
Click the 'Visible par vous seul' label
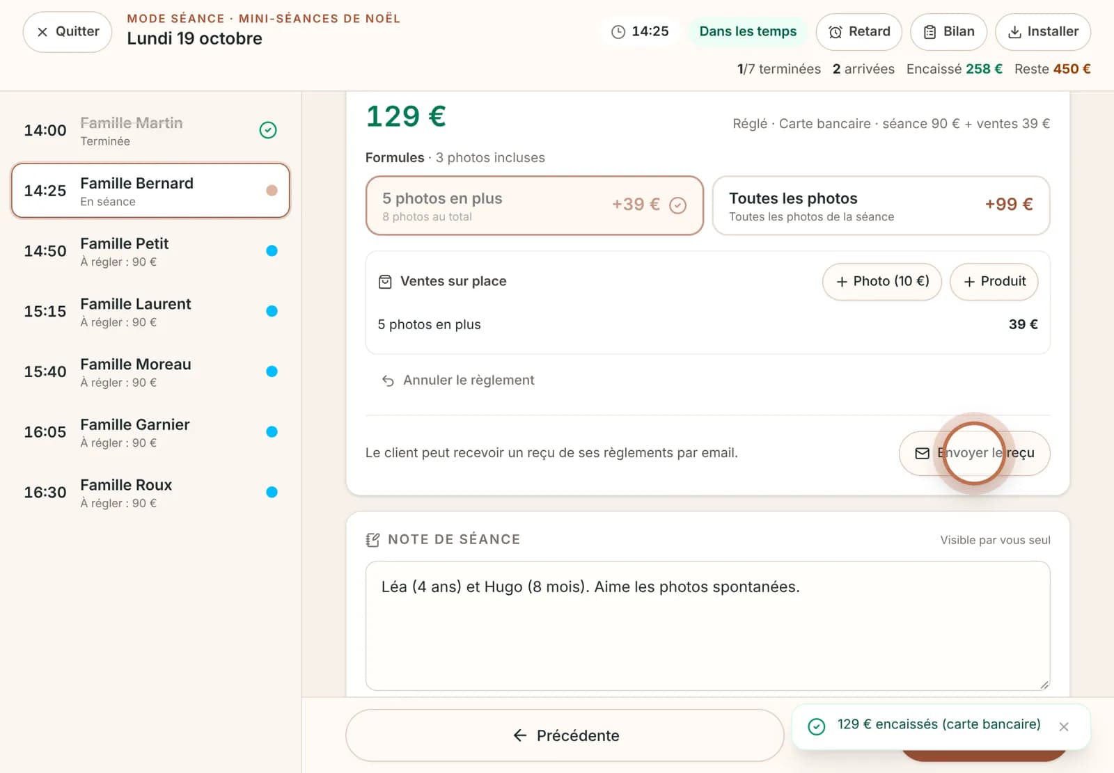tap(995, 540)
